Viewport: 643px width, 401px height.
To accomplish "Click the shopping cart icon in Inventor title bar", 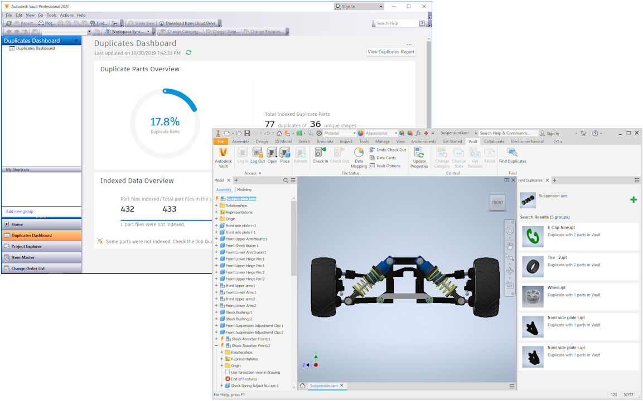I will click(583, 133).
